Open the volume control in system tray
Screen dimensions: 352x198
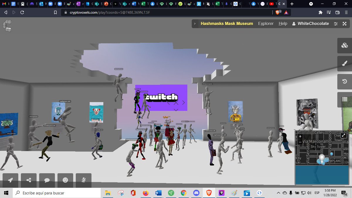tap(309, 193)
